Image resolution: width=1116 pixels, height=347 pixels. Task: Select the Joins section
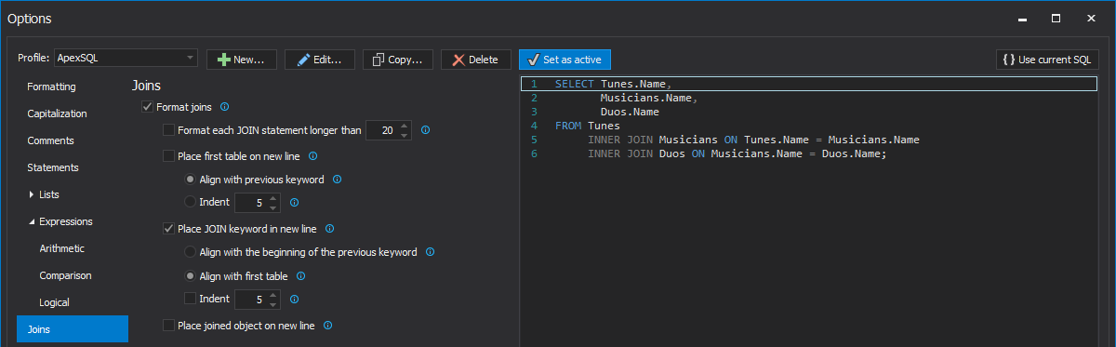point(73,329)
